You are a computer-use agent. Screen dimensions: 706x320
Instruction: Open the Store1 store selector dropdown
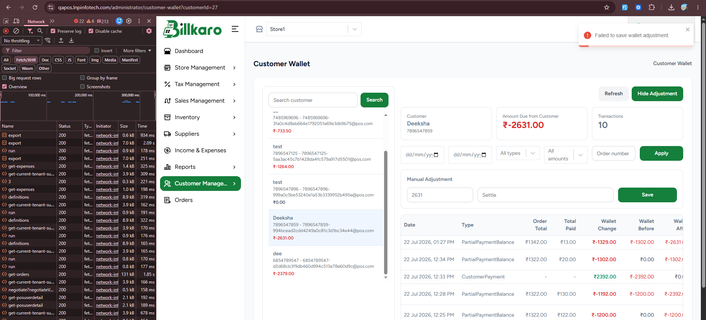pos(313,29)
